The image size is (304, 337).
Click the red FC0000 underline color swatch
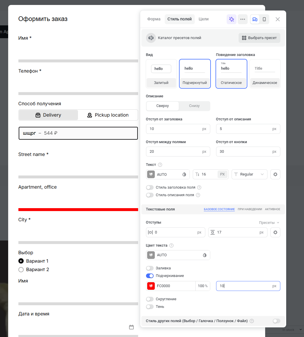click(x=151, y=286)
